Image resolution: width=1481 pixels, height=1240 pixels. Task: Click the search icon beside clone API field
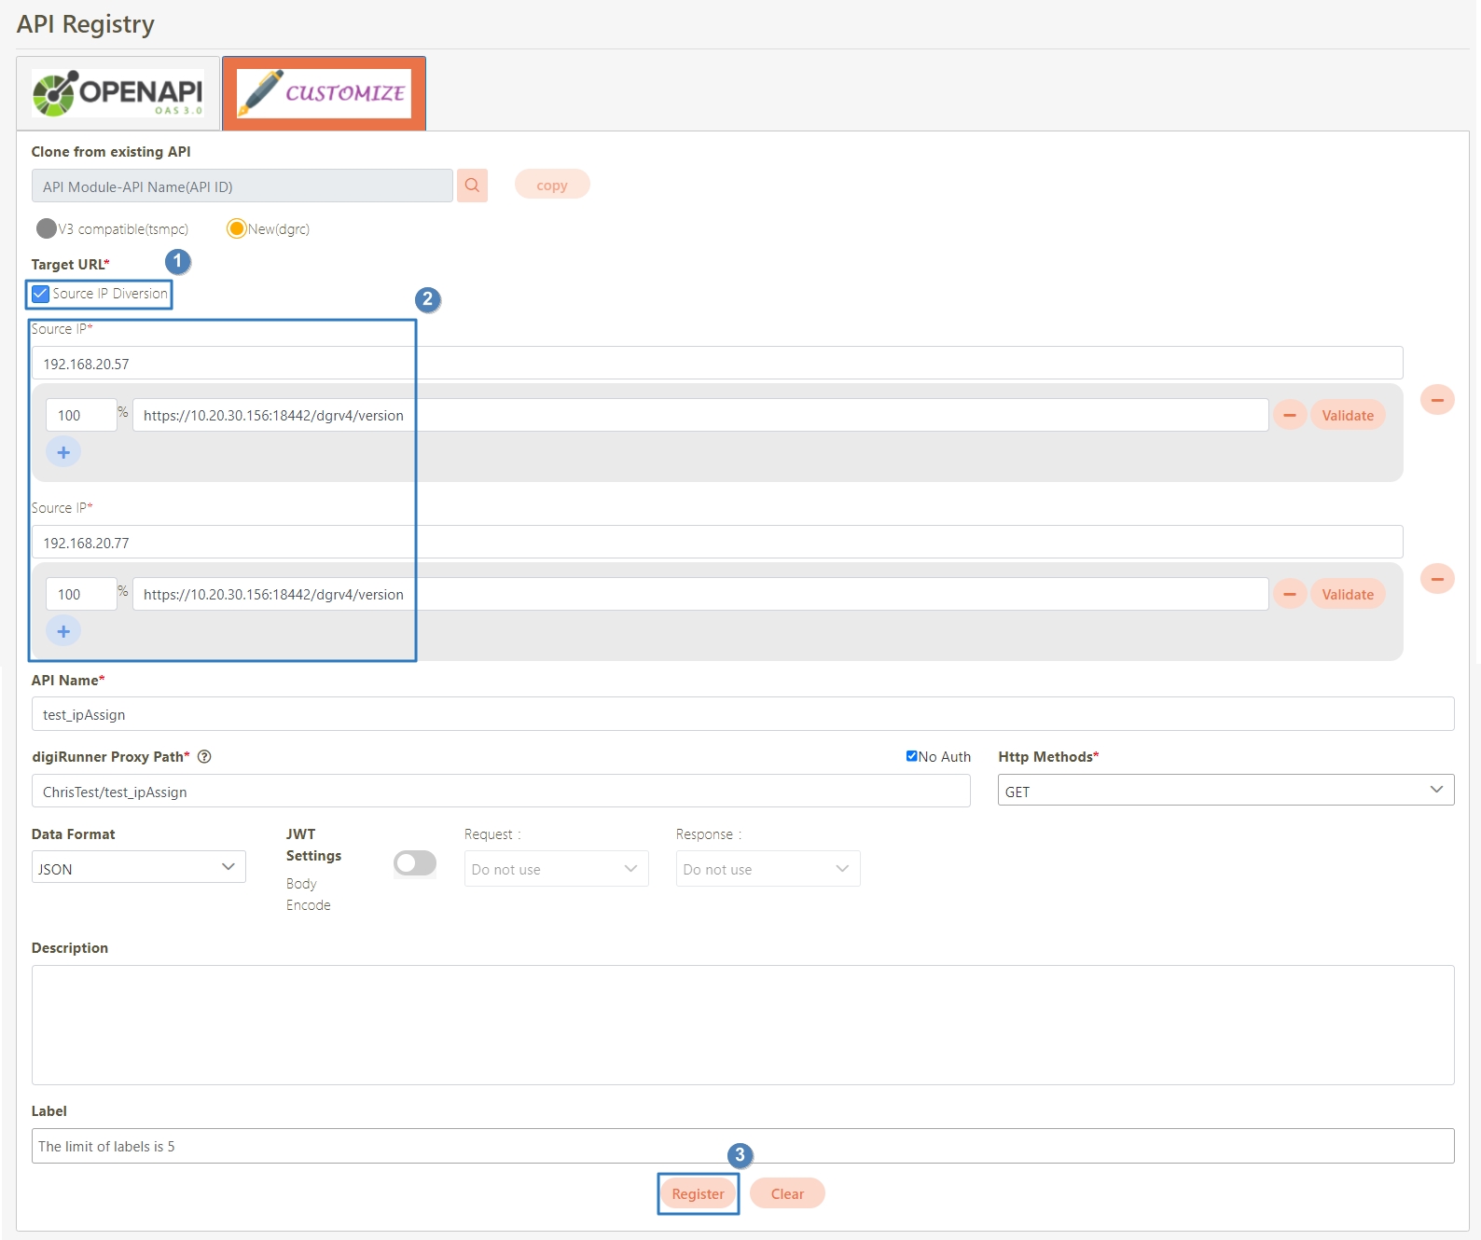[x=472, y=186]
